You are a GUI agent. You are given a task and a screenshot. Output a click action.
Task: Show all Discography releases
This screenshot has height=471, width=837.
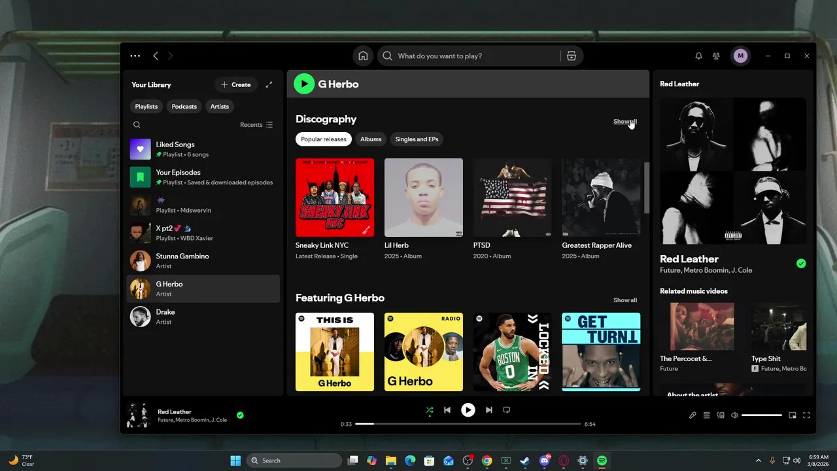[x=625, y=122]
